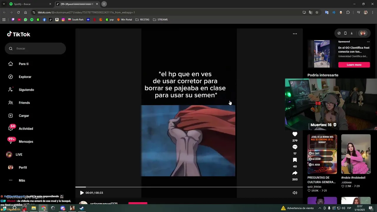Open Chrome three-dot menu
The width and height of the screenshot is (377, 212).
[373, 12]
